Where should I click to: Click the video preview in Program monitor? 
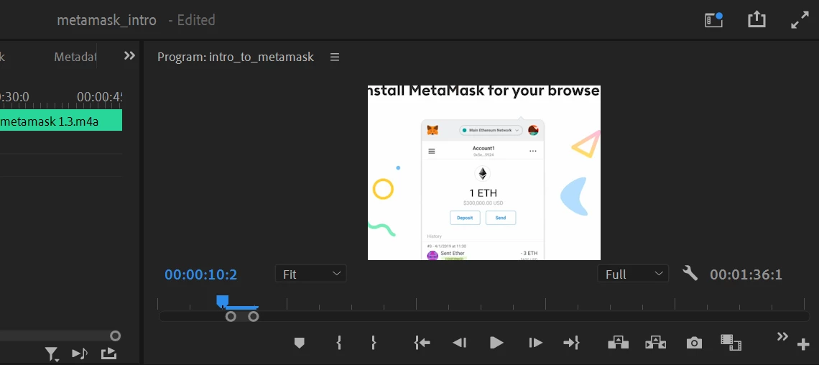(x=484, y=173)
